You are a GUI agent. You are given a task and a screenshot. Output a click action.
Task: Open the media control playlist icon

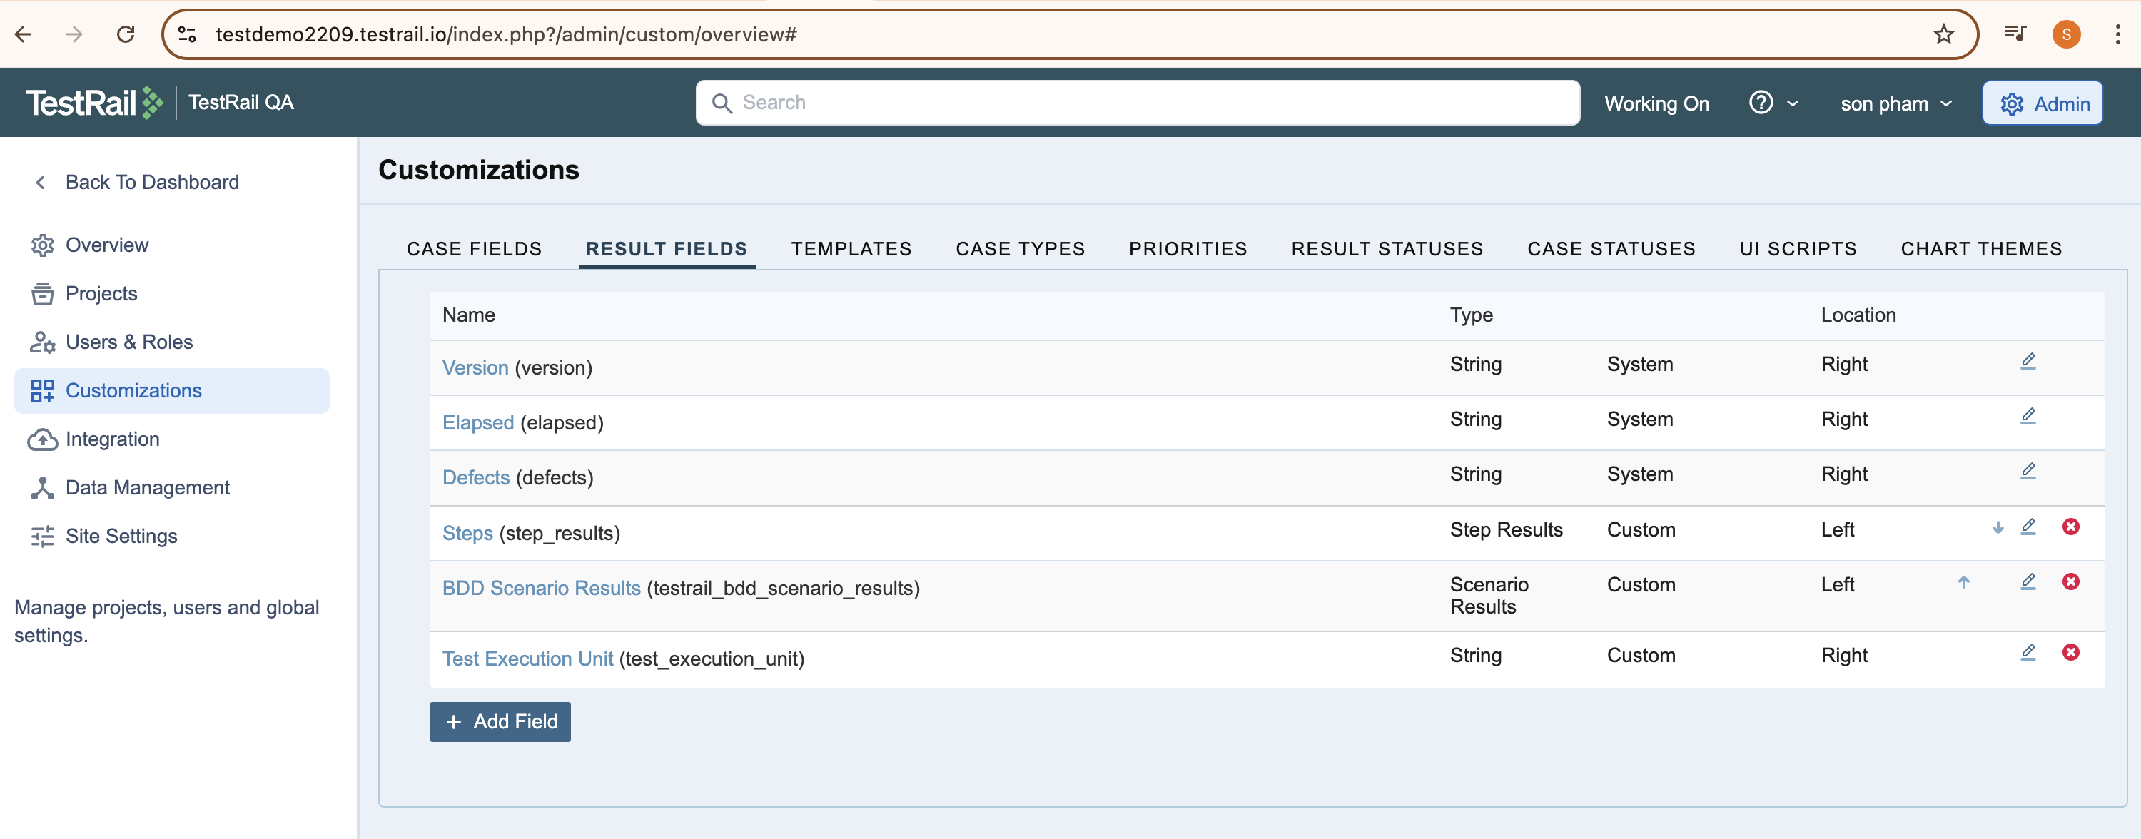pyautogui.click(x=2015, y=34)
